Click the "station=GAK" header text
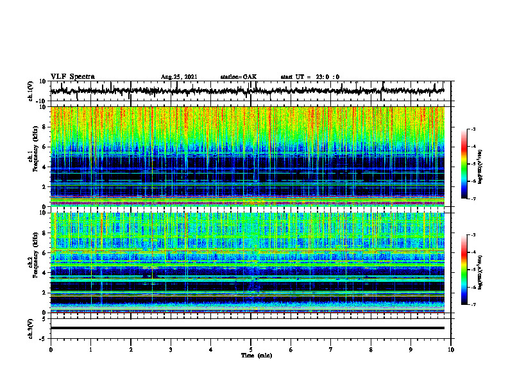 (239, 77)
